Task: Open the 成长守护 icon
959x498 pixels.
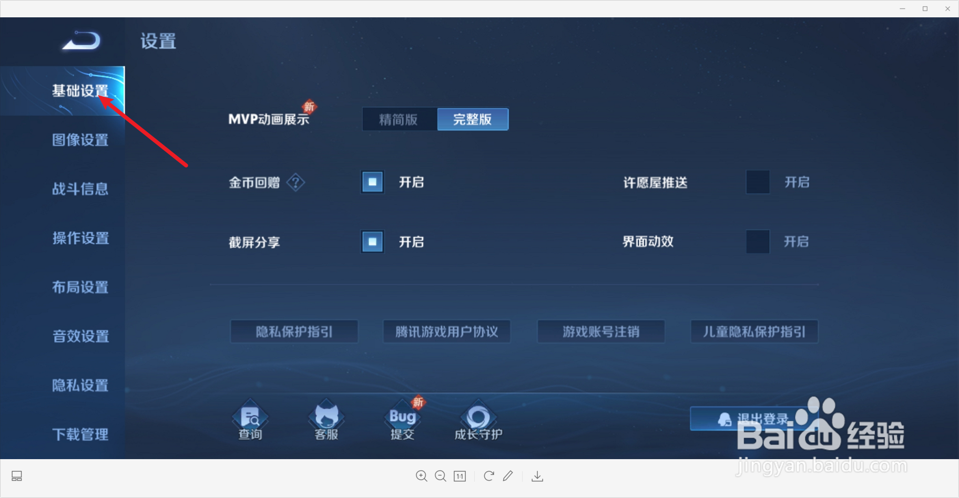Action: click(x=478, y=420)
